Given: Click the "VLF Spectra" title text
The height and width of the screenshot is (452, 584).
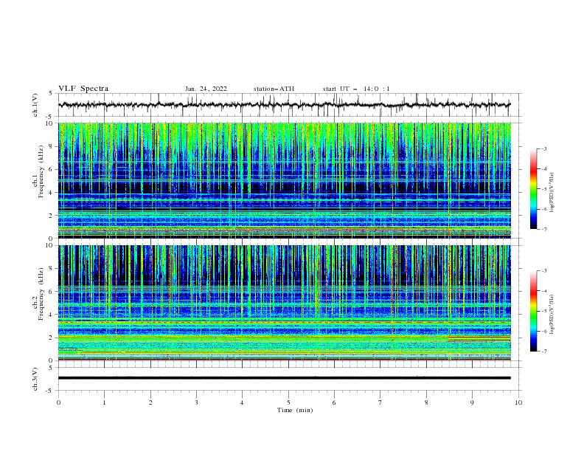Looking at the screenshot, I should [x=83, y=89].
